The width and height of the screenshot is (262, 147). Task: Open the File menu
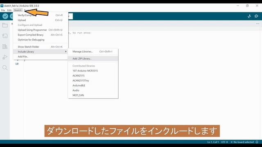(3, 10)
